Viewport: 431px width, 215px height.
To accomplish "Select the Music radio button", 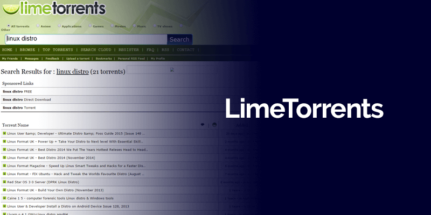I will point(134,25).
